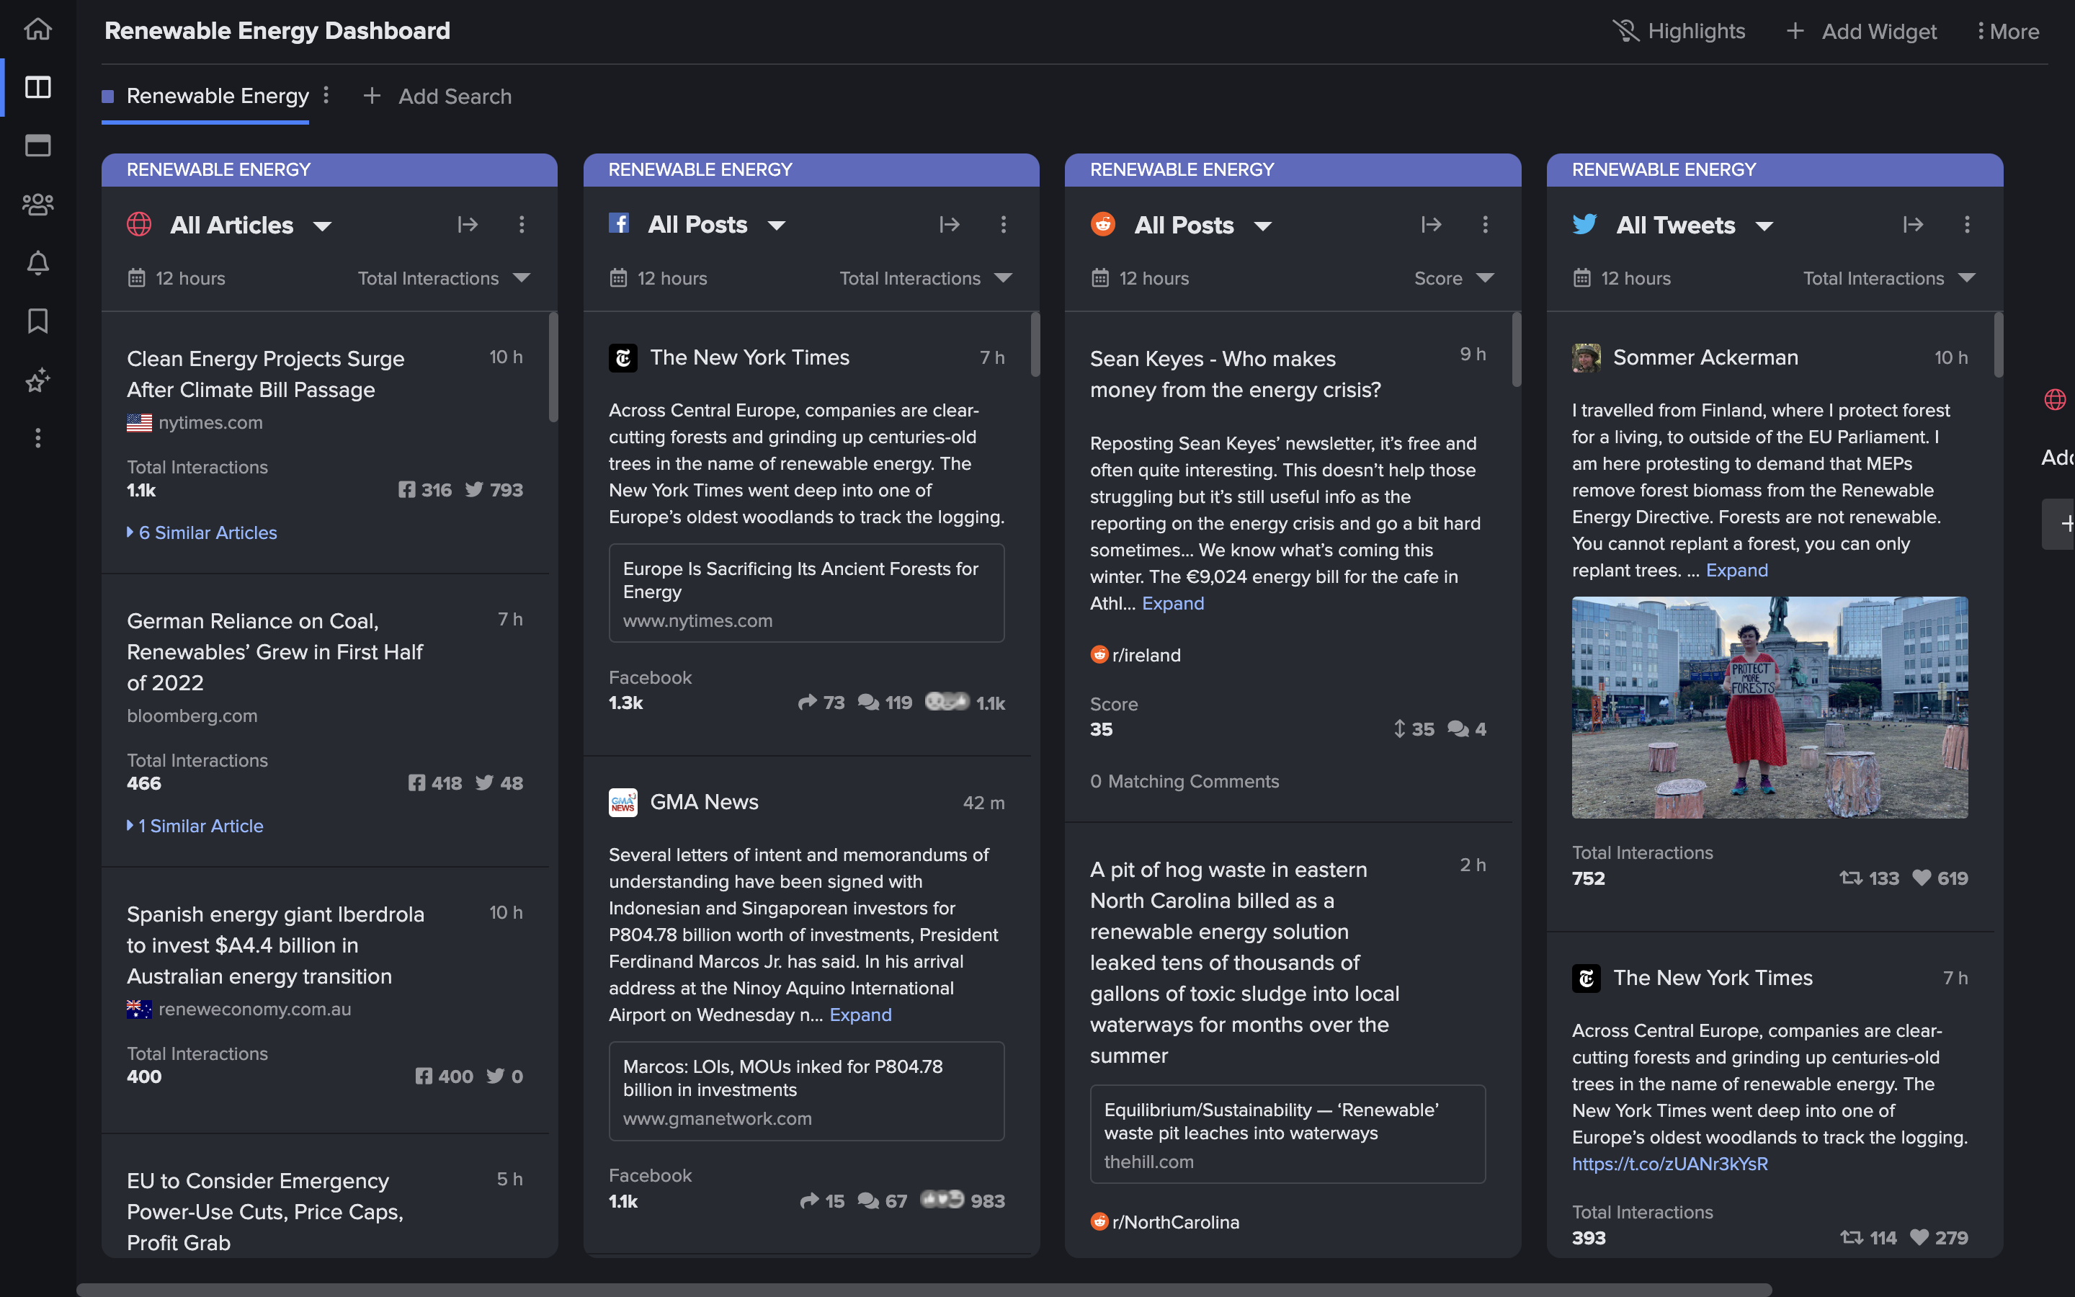This screenshot has width=2075, height=1297.
Task: Collapse the Reddit All Posts column arrow icon
Action: pyautogui.click(x=1431, y=225)
